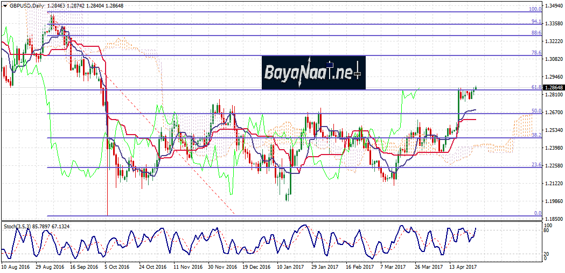Click 5 Oct 2016 on the time axis
The width and height of the screenshot is (565, 273).
click(116, 267)
